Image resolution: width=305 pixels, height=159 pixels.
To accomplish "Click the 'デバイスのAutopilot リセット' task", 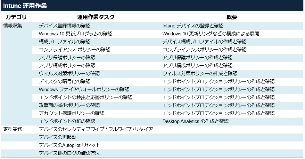I will coord(70,145).
